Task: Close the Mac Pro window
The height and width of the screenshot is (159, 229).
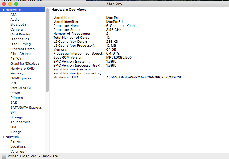Action: pos(4,4)
